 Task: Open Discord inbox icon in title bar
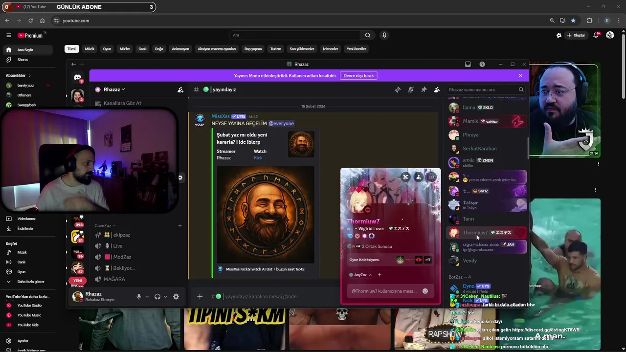[468, 64]
